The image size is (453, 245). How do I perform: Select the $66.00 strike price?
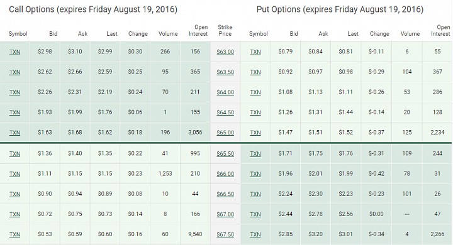click(x=225, y=174)
